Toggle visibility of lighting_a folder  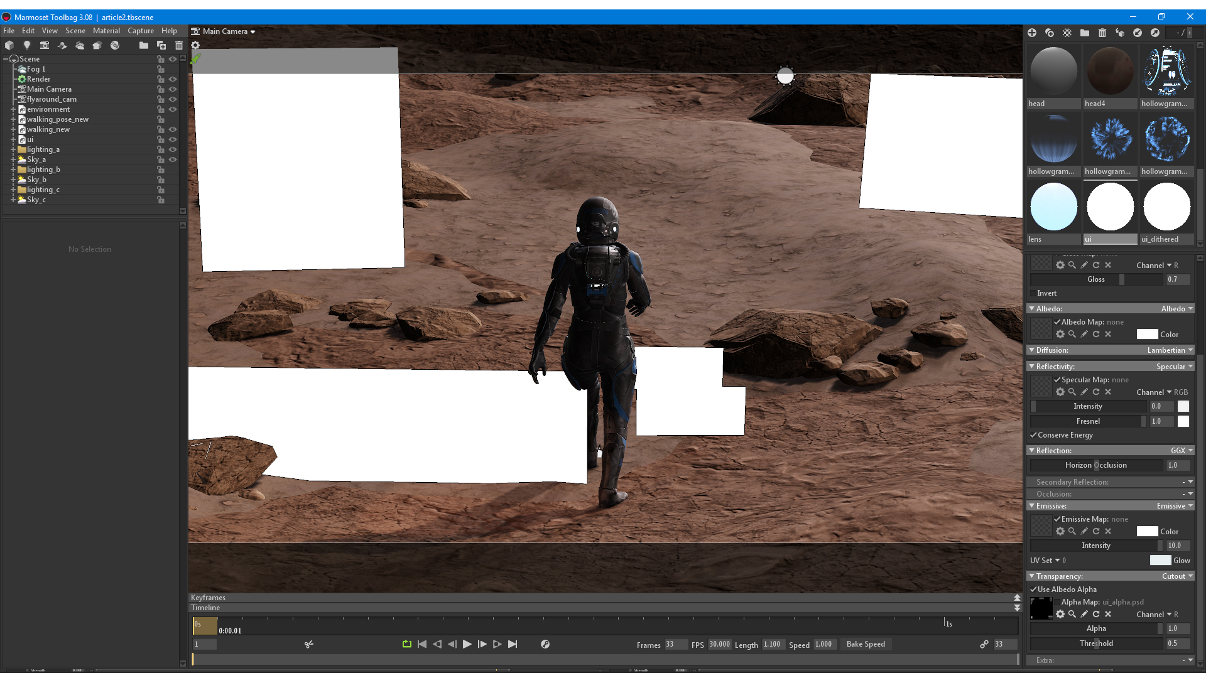tap(173, 149)
